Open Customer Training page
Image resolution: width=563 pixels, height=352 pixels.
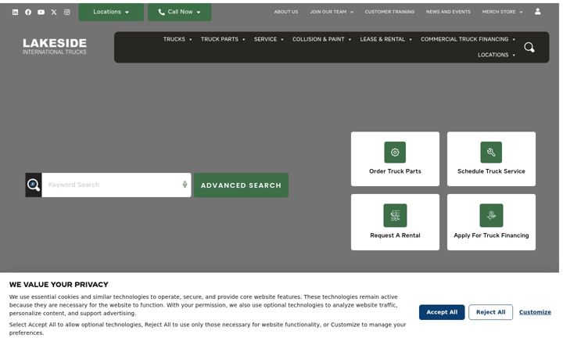(x=389, y=12)
